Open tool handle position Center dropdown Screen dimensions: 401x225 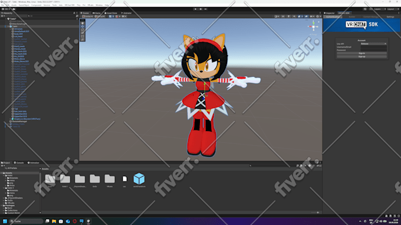[87, 16]
